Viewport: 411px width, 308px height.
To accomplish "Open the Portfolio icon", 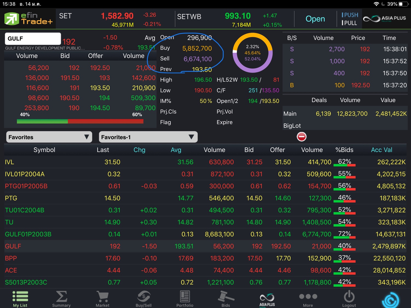I will click(185, 299).
